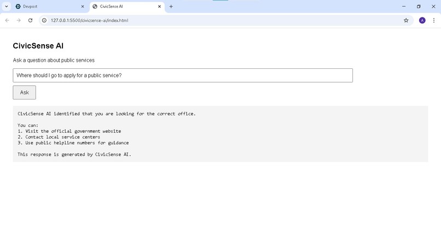
Task: Click 'This response is generated by CivicSense AI.' text
Action: [74, 155]
